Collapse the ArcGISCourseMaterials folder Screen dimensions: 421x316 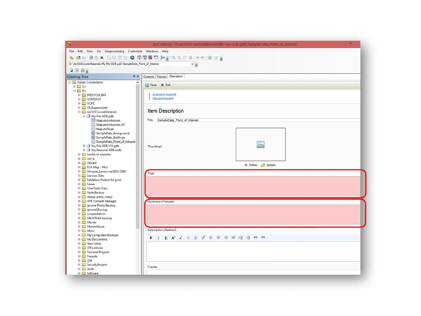click(x=79, y=112)
